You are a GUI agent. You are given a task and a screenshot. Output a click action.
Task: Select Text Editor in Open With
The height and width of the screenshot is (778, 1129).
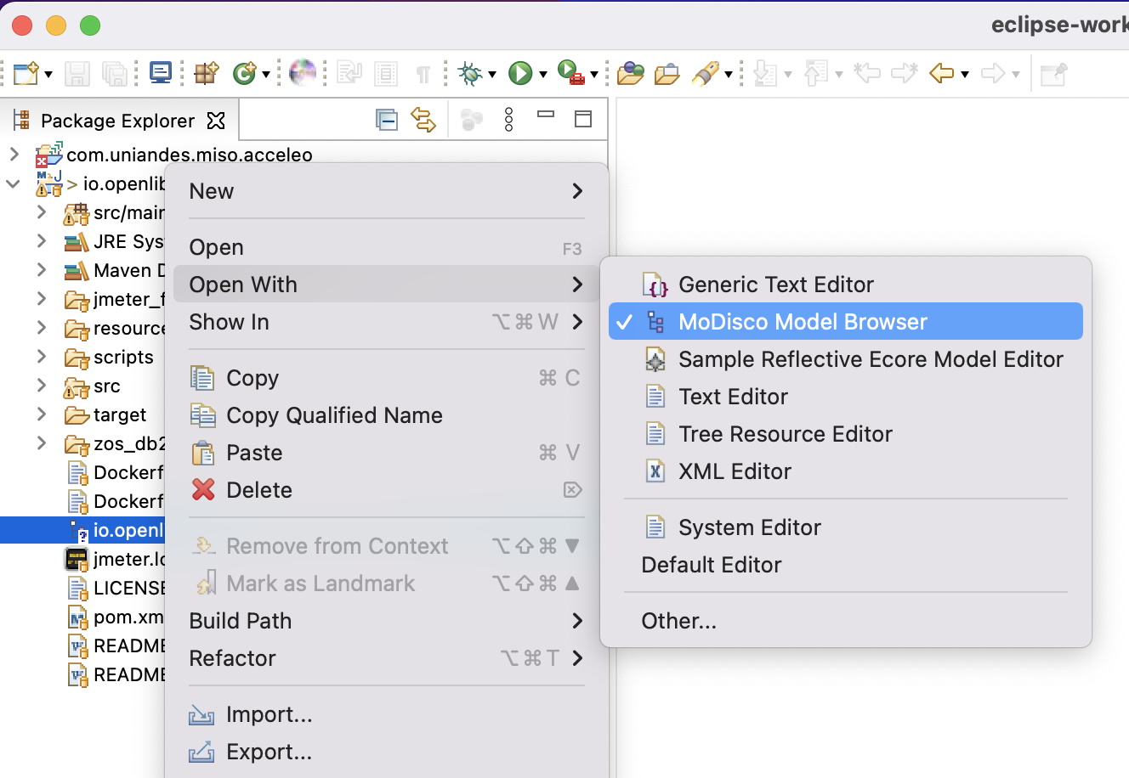[846, 397]
